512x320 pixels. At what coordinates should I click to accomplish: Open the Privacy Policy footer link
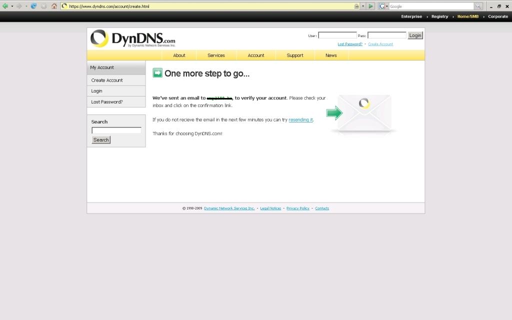298,208
